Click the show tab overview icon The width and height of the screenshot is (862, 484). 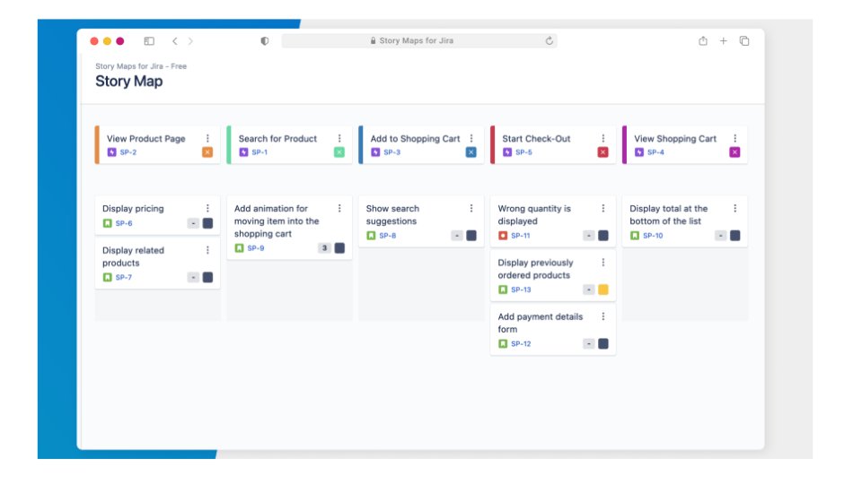[x=744, y=41]
